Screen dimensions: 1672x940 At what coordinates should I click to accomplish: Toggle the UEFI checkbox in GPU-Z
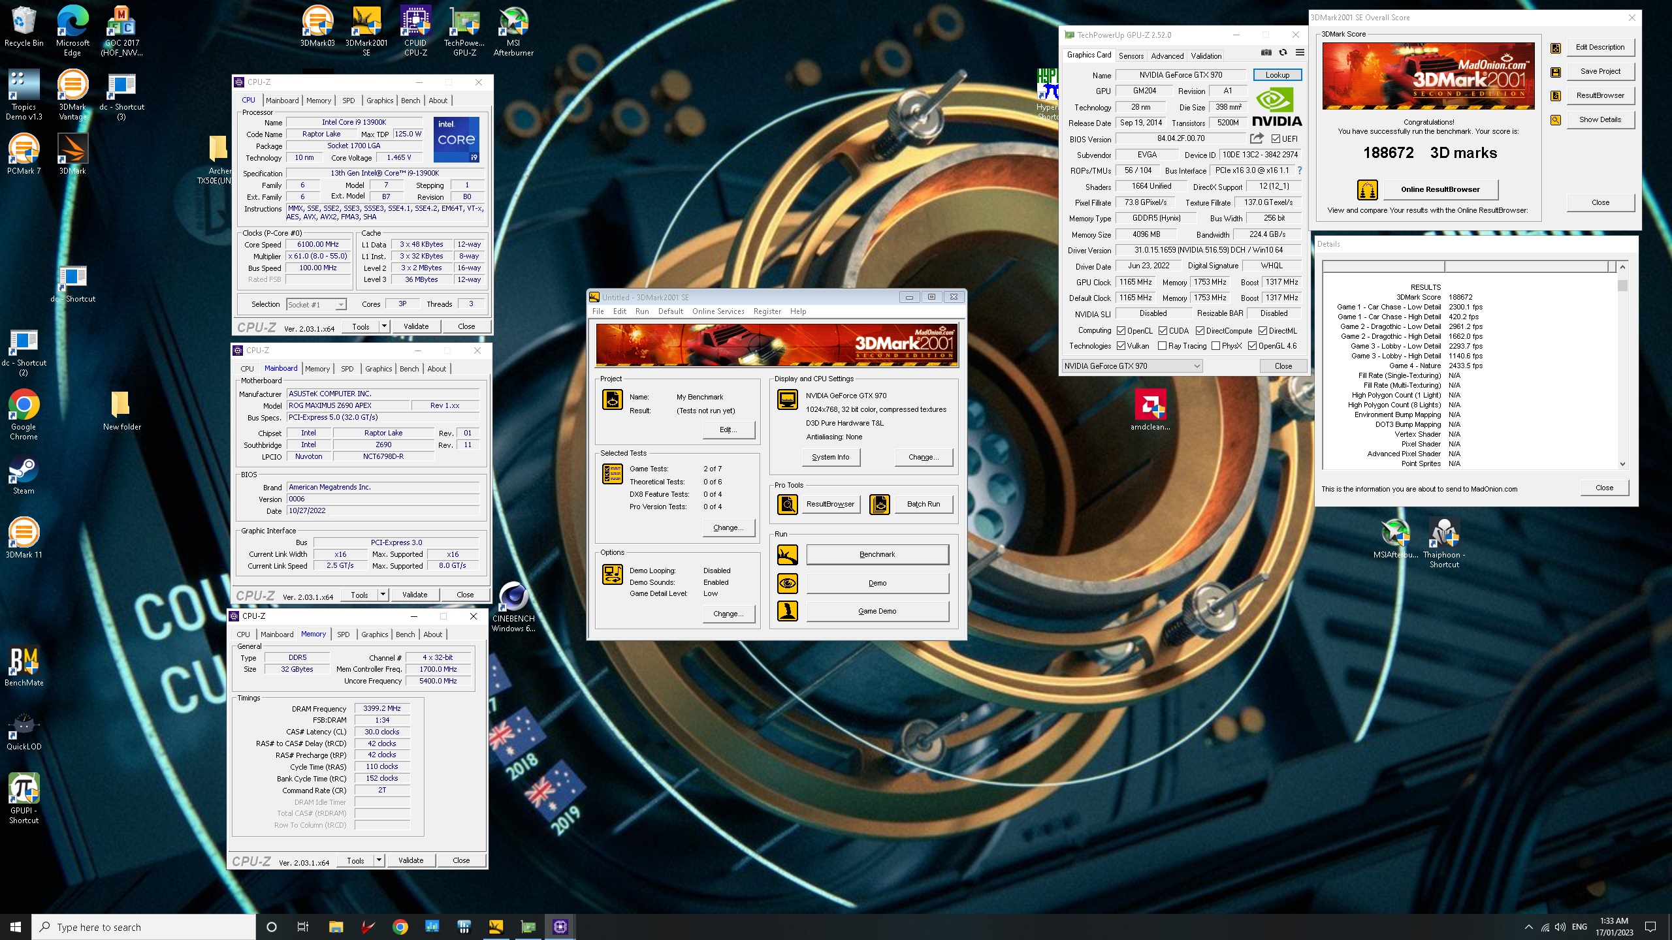(1276, 138)
